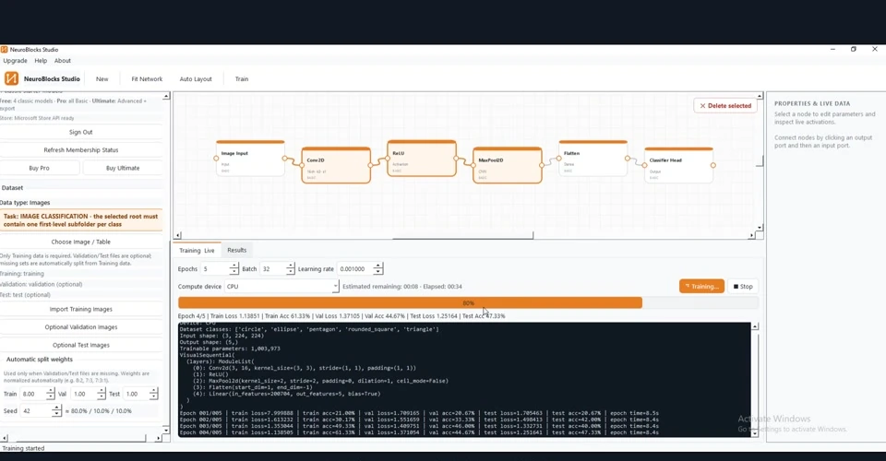
Task: Click the network canvas horizontal scrollbar
Action: pyautogui.click(x=464, y=235)
